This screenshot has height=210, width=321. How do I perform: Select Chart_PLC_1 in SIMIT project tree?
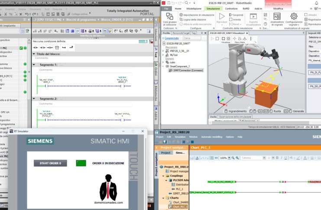(x=178, y=207)
